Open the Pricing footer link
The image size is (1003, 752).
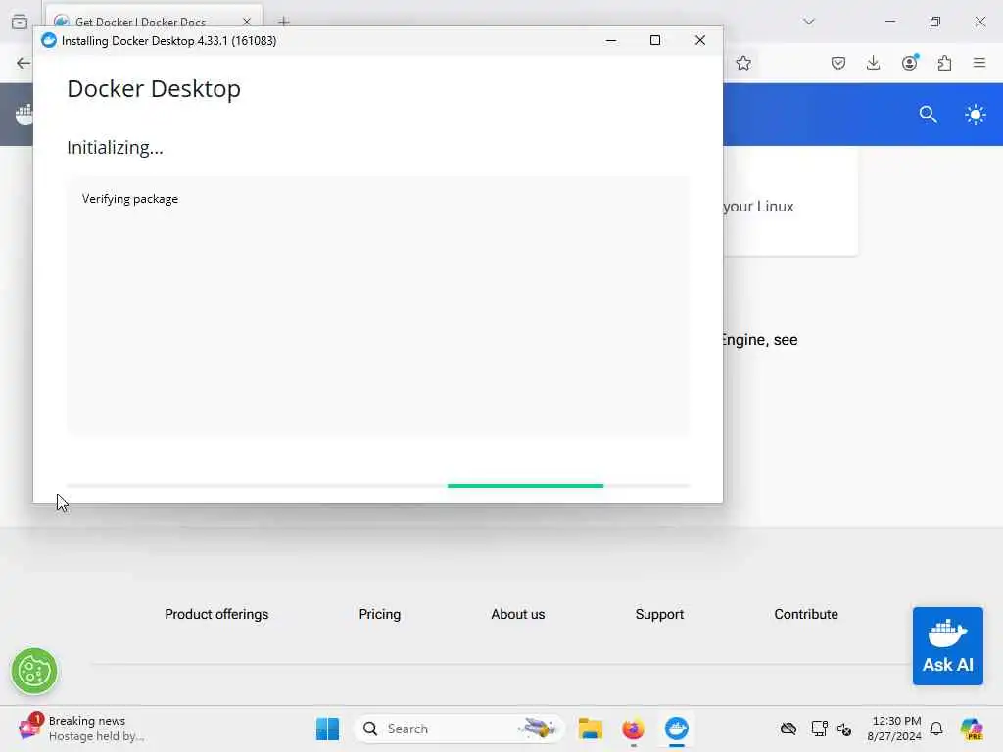379,614
